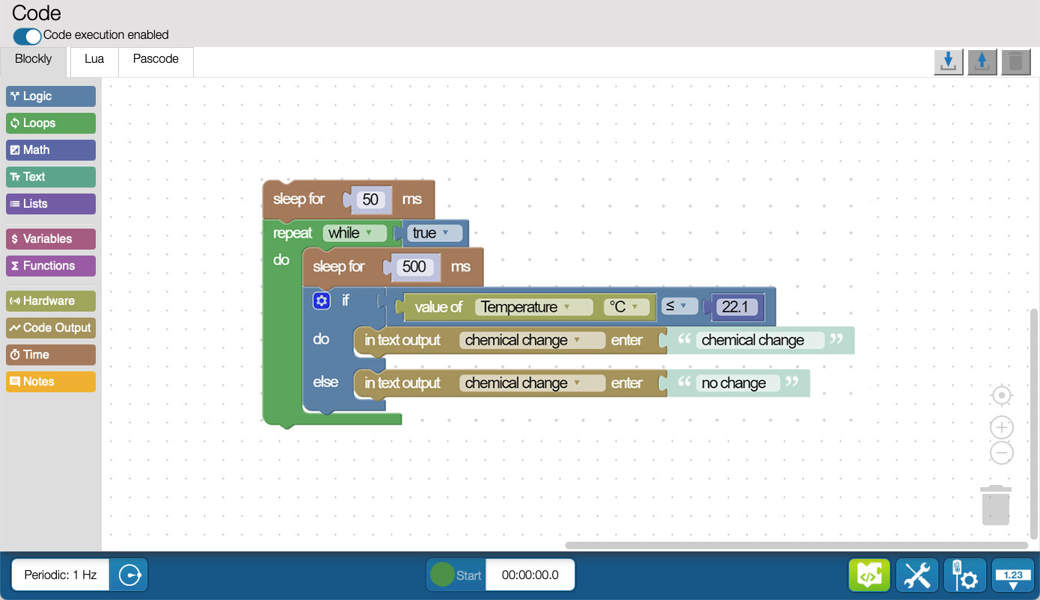The height and width of the screenshot is (600, 1040).
Task: Open the wrench and screwdriver tools icon
Action: pos(917,575)
